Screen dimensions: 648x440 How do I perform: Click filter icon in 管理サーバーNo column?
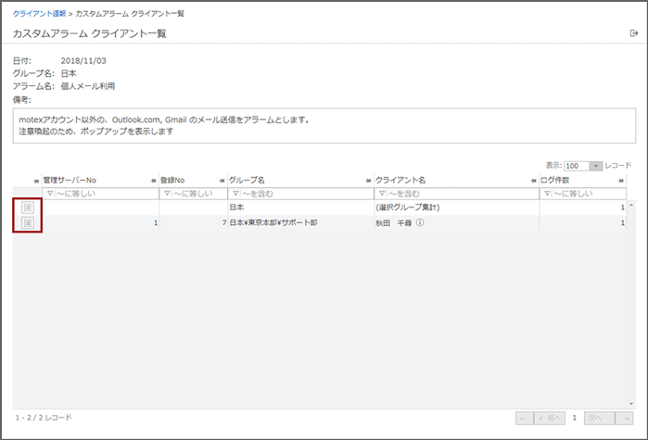pyautogui.click(x=50, y=194)
